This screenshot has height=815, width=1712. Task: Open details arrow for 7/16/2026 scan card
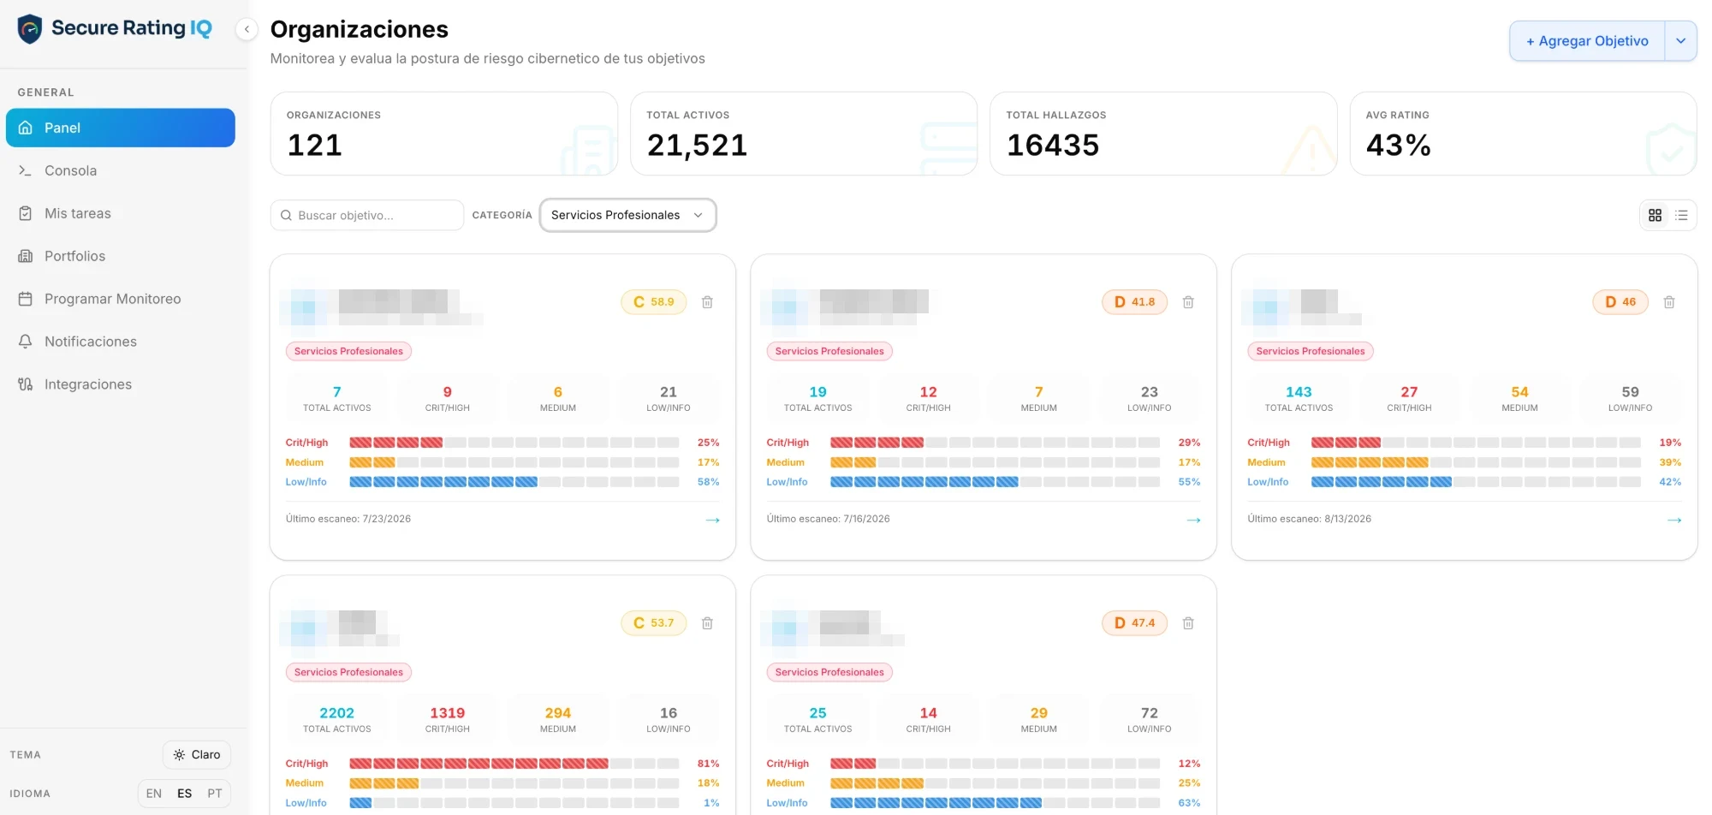[x=1193, y=520]
